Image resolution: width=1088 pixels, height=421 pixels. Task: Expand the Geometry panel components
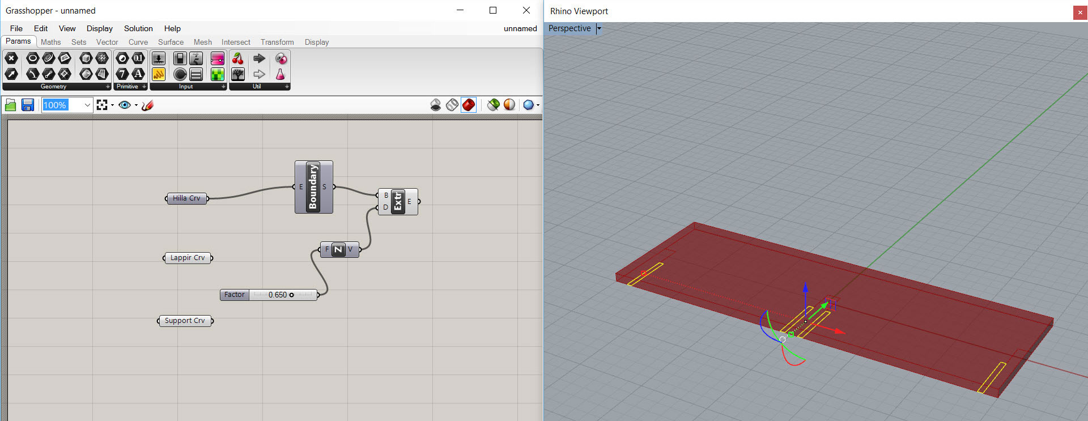pyautogui.click(x=108, y=87)
